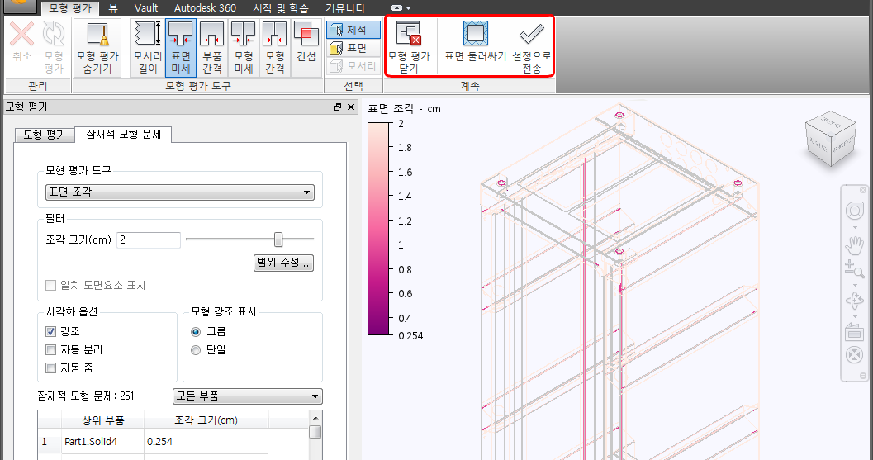The height and width of the screenshot is (460, 873).
Task: Open the ribbon tab 모형 평가
Action: tap(70, 8)
